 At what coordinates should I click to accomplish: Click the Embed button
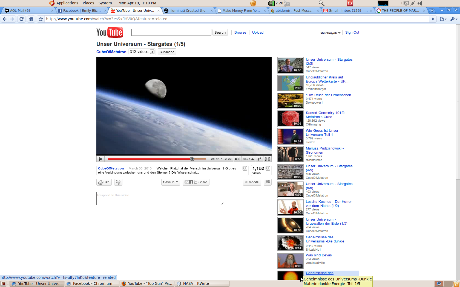(252, 182)
